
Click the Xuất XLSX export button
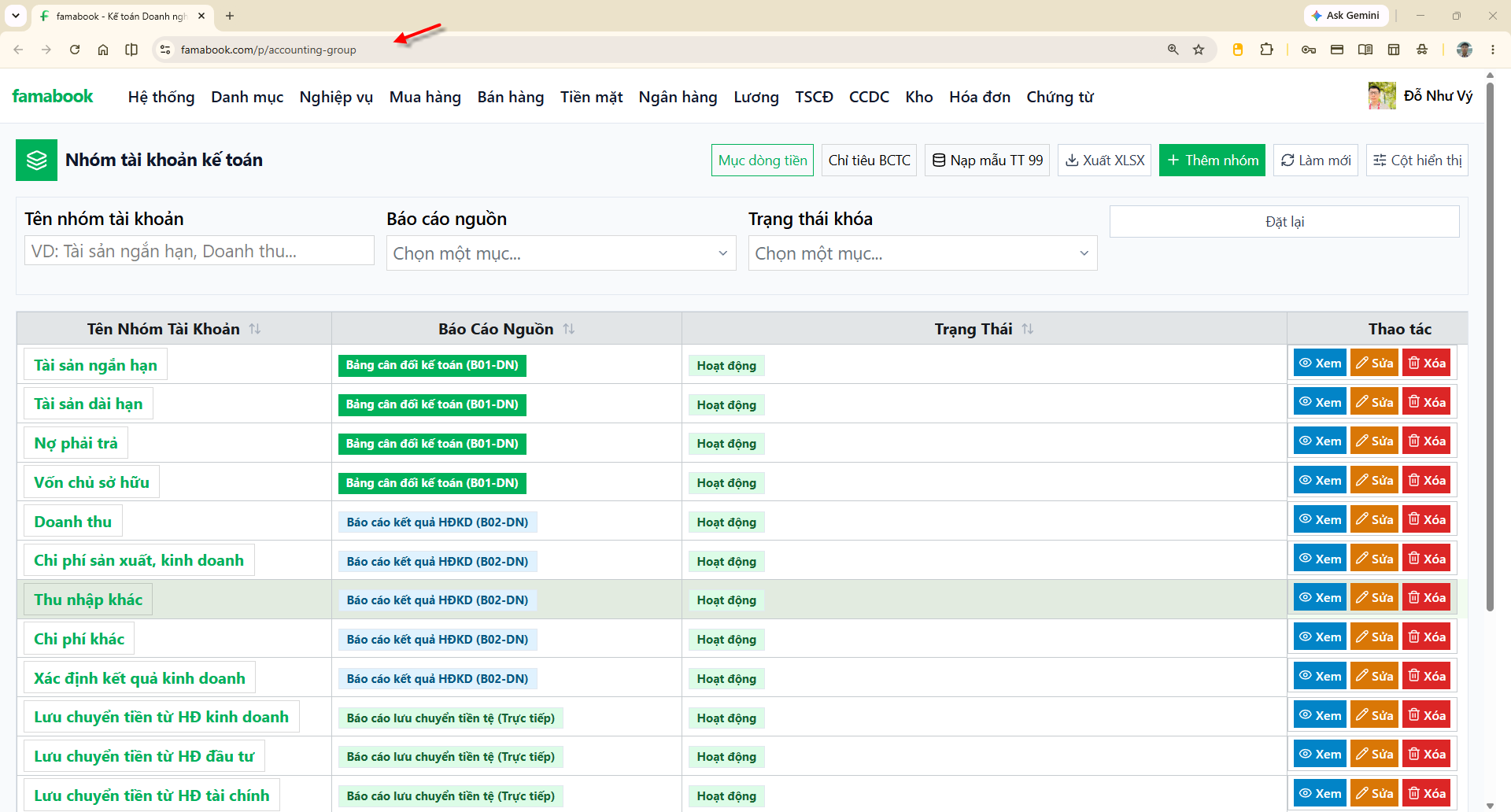tap(1104, 160)
